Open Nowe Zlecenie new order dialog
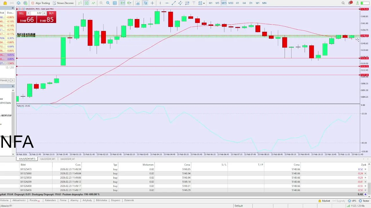 [x=63, y=3]
